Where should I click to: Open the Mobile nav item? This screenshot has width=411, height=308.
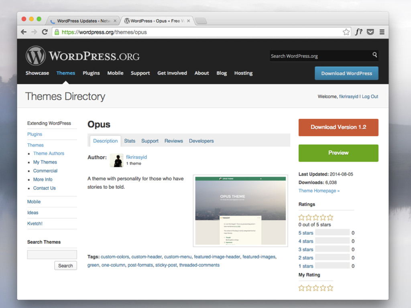pyautogui.click(x=115, y=73)
